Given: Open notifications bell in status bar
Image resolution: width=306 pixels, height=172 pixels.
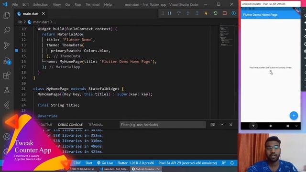Looking at the screenshot, I should point(232,163).
